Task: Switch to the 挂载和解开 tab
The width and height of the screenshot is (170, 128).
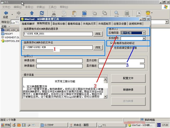Action: pyautogui.click(x=28, y=24)
